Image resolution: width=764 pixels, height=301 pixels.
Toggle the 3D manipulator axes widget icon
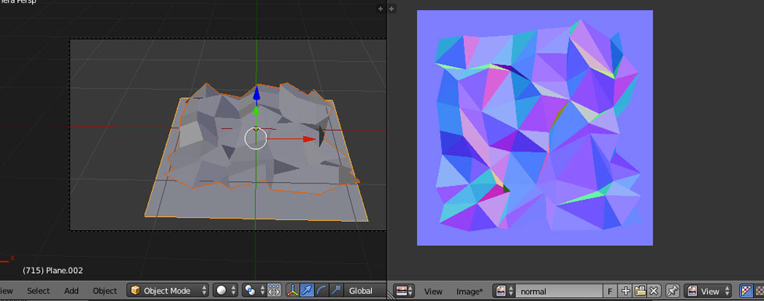[292, 291]
